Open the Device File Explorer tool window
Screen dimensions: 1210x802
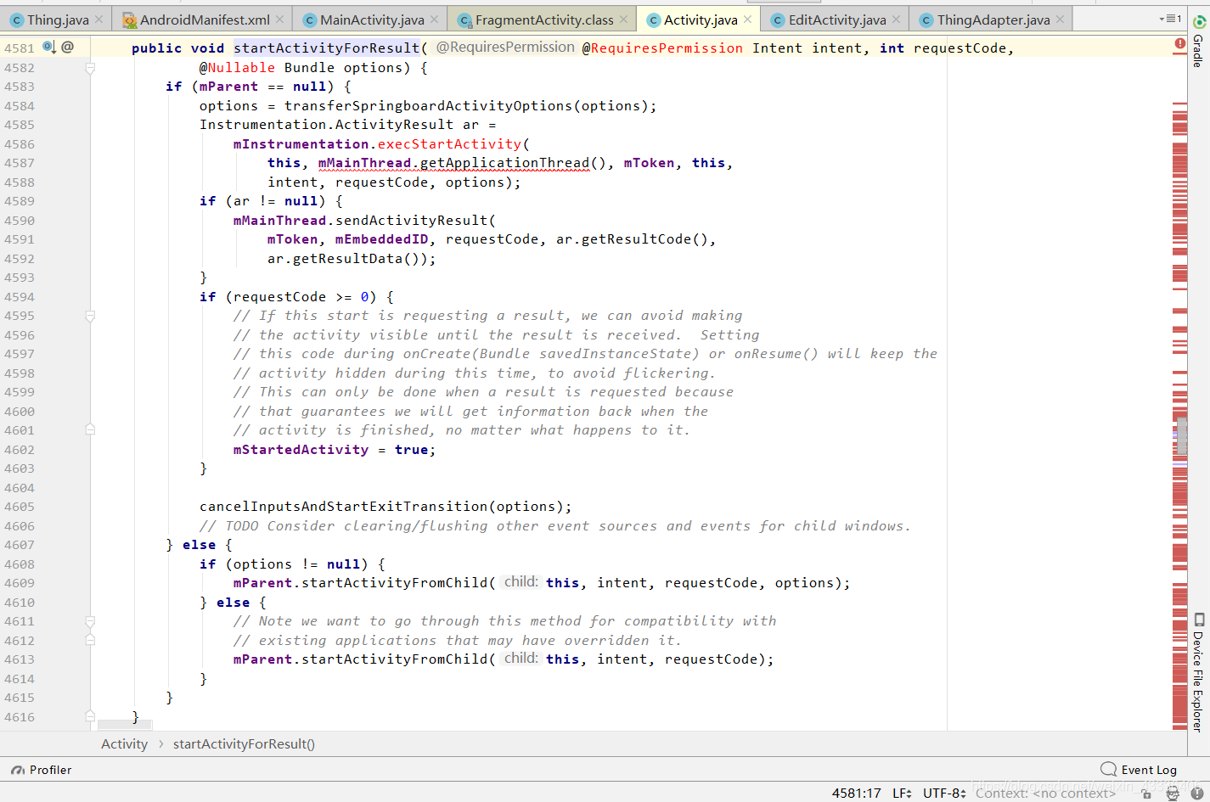[1198, 672]
